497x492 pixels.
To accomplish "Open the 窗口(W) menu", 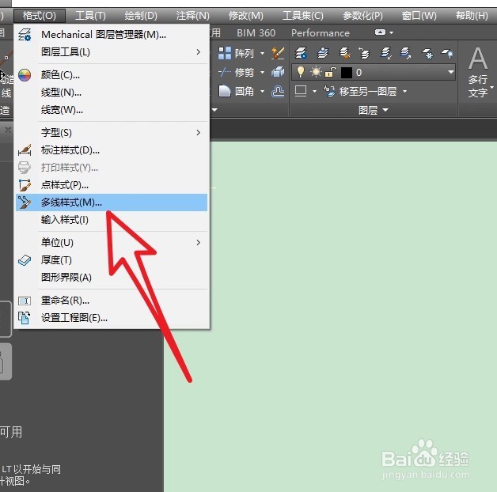I will tap(419, 16).
